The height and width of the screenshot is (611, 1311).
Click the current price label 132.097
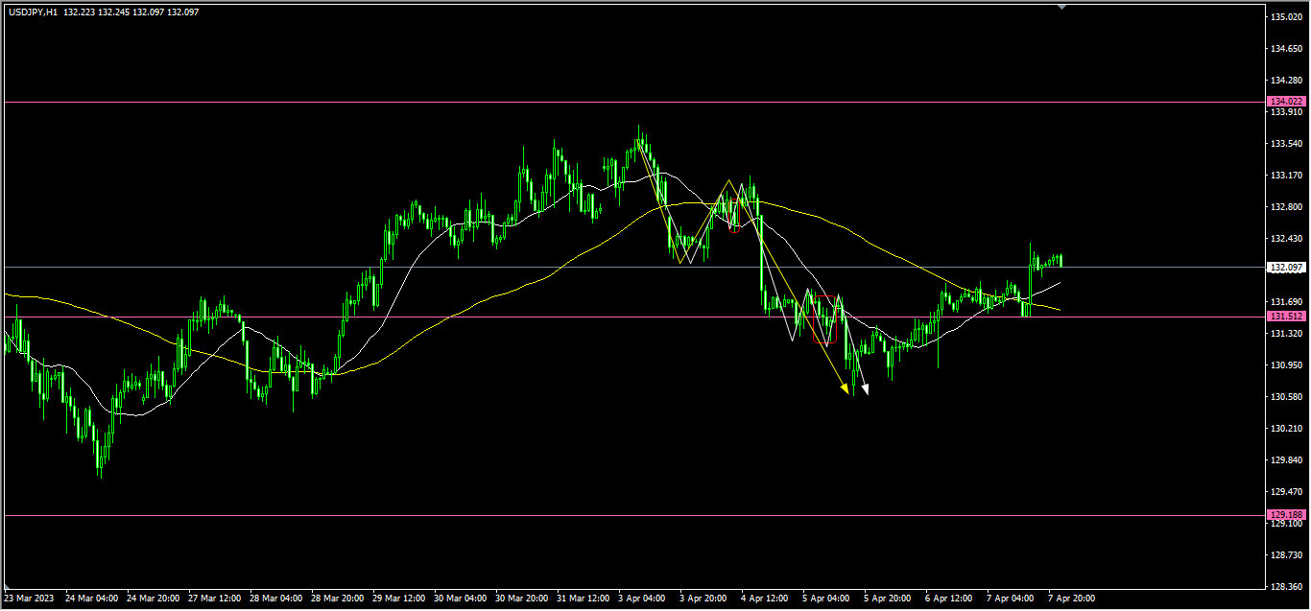coord(1286,268)
